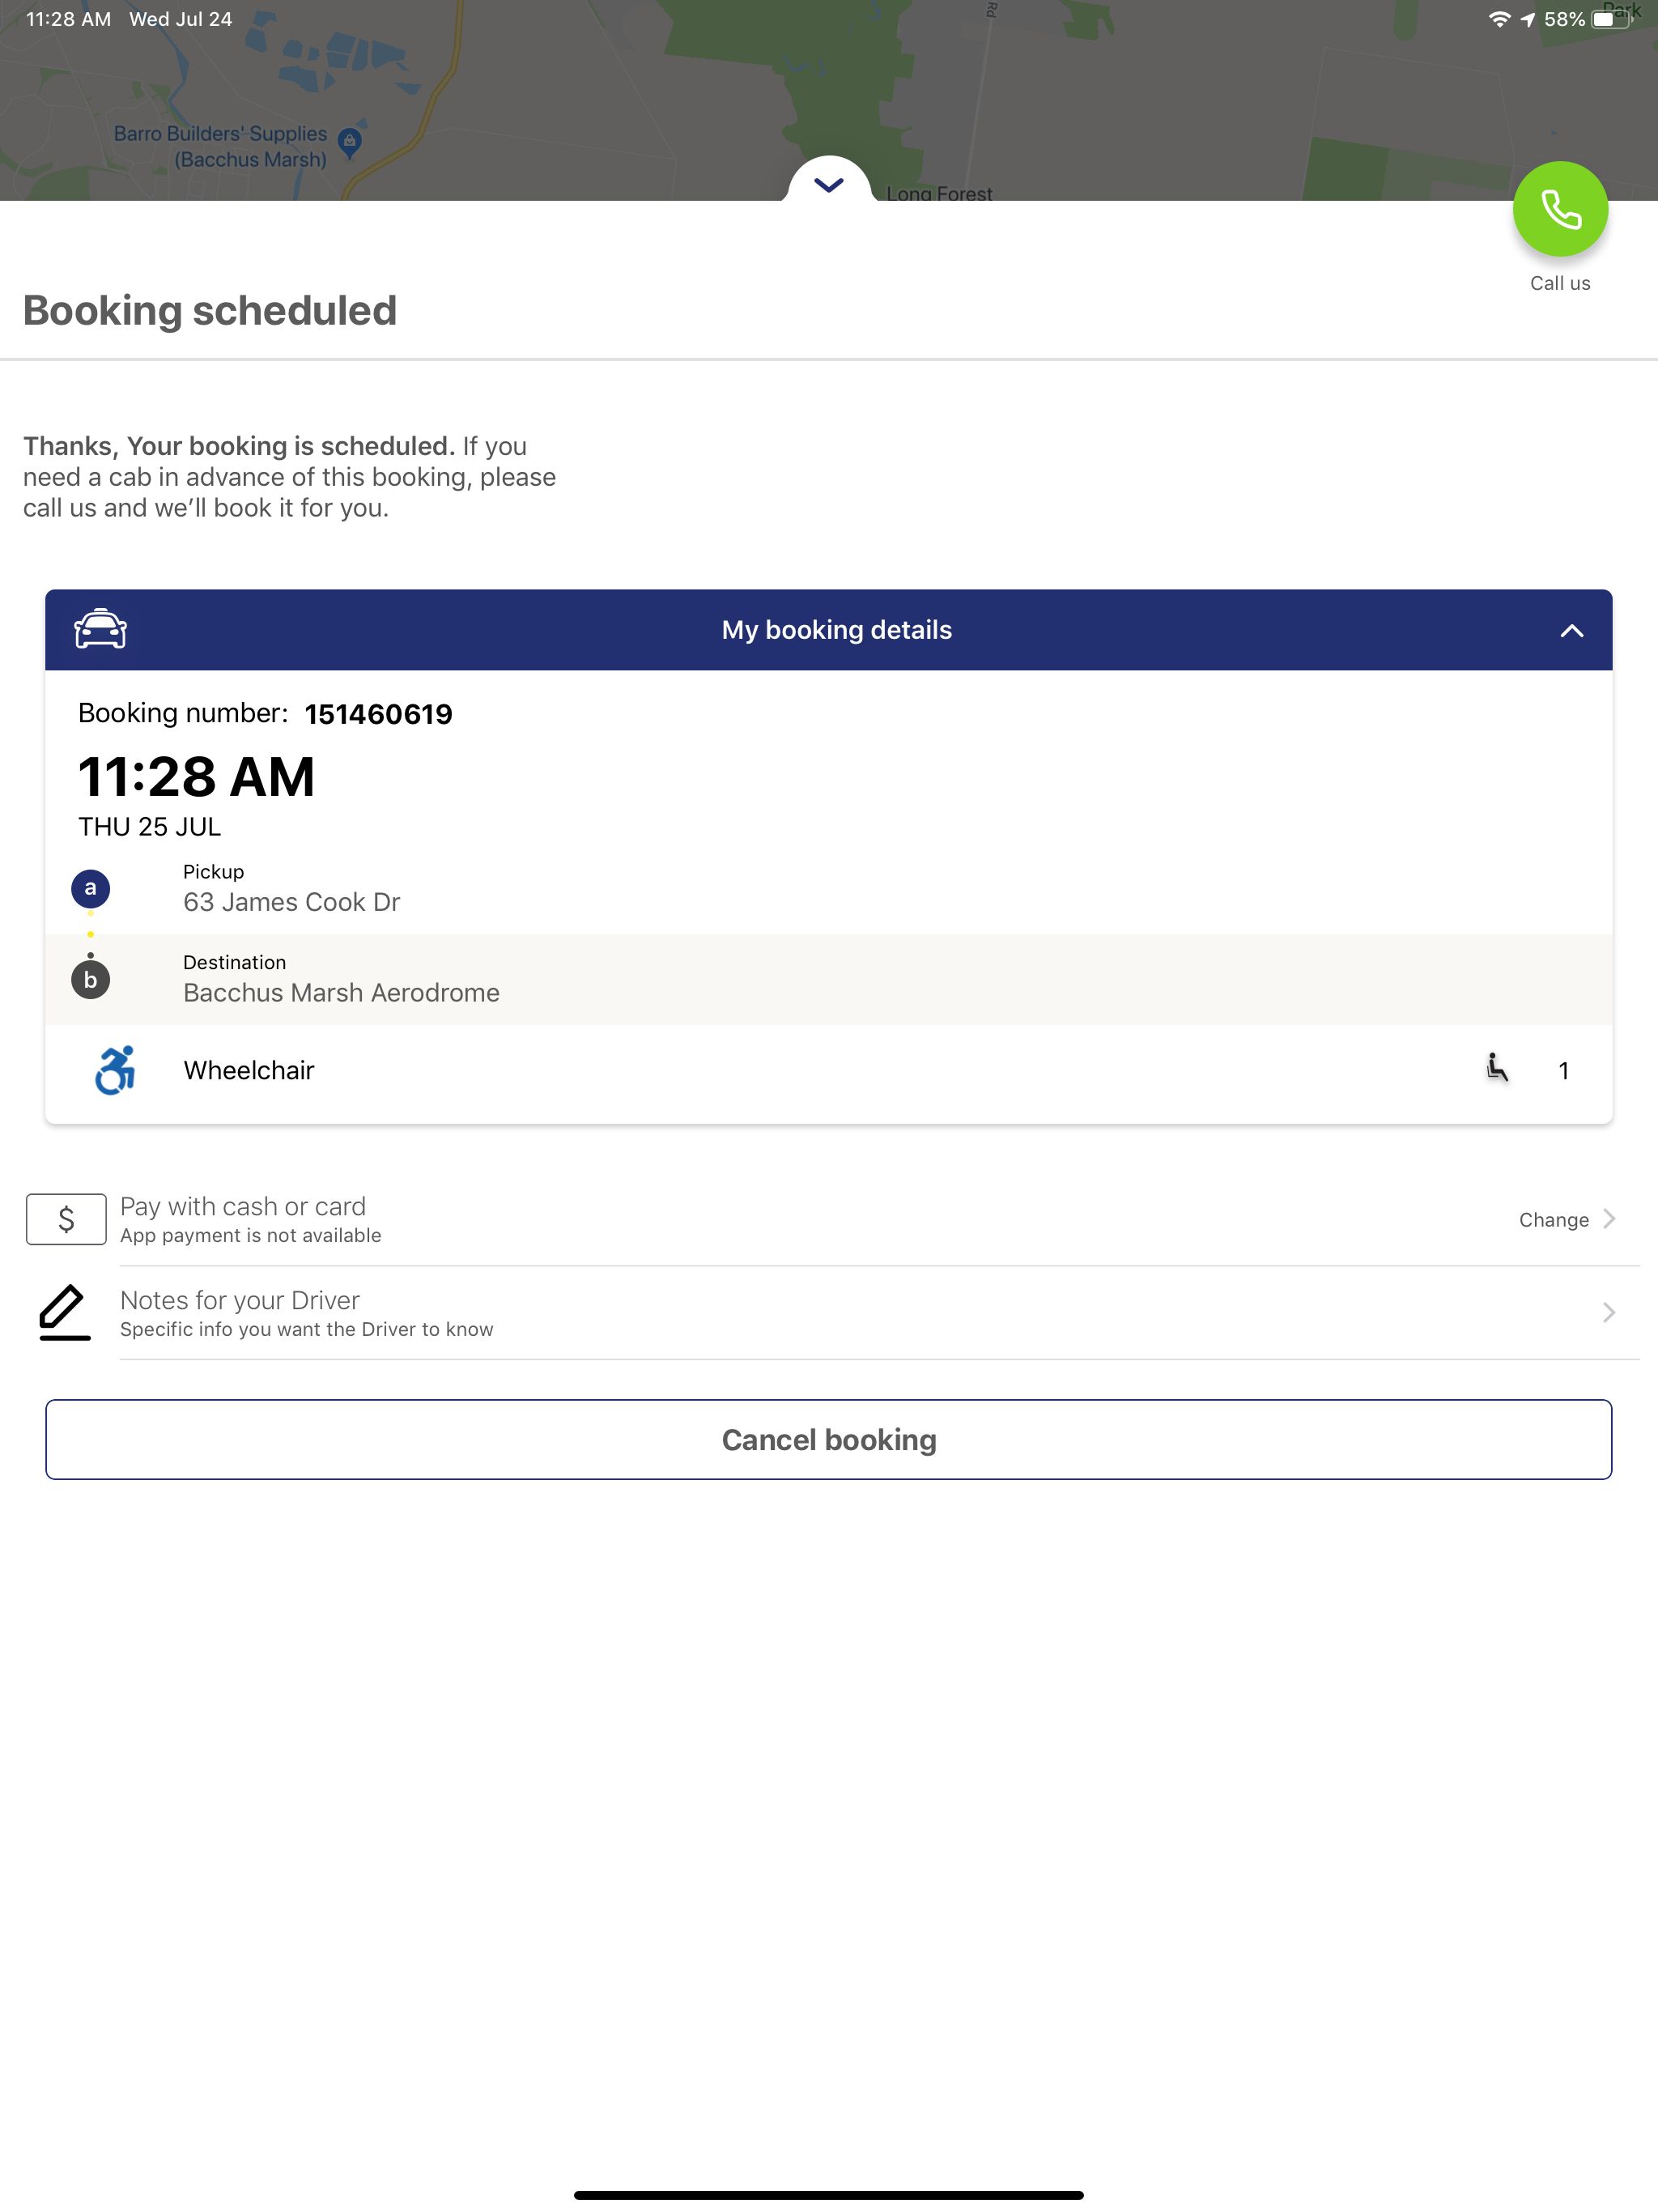Collapse My booking details with the up chevron
The height and width of the screenshot is (2212, 1658).
pyautogui.click(x=1571, y=631)
